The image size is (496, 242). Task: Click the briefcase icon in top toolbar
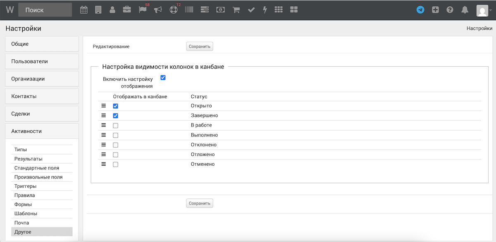tap(127, 10)
